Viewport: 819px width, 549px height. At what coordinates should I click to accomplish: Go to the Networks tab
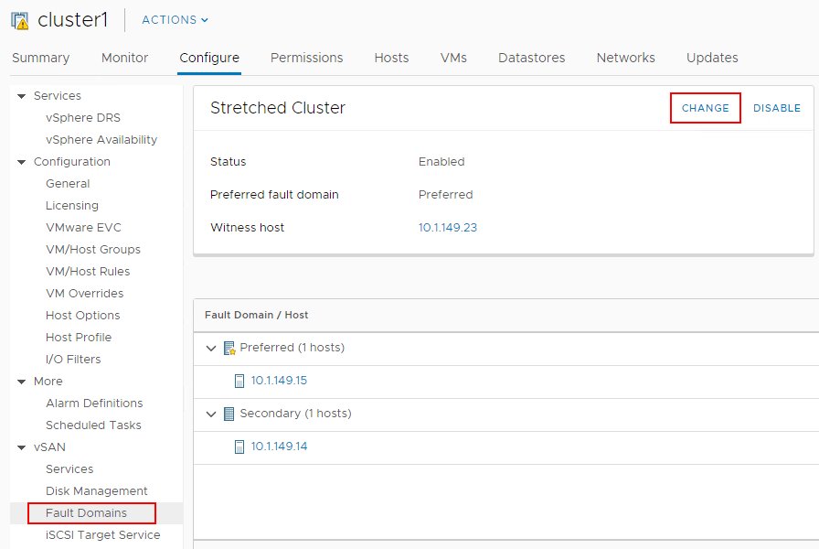(626, 58)
